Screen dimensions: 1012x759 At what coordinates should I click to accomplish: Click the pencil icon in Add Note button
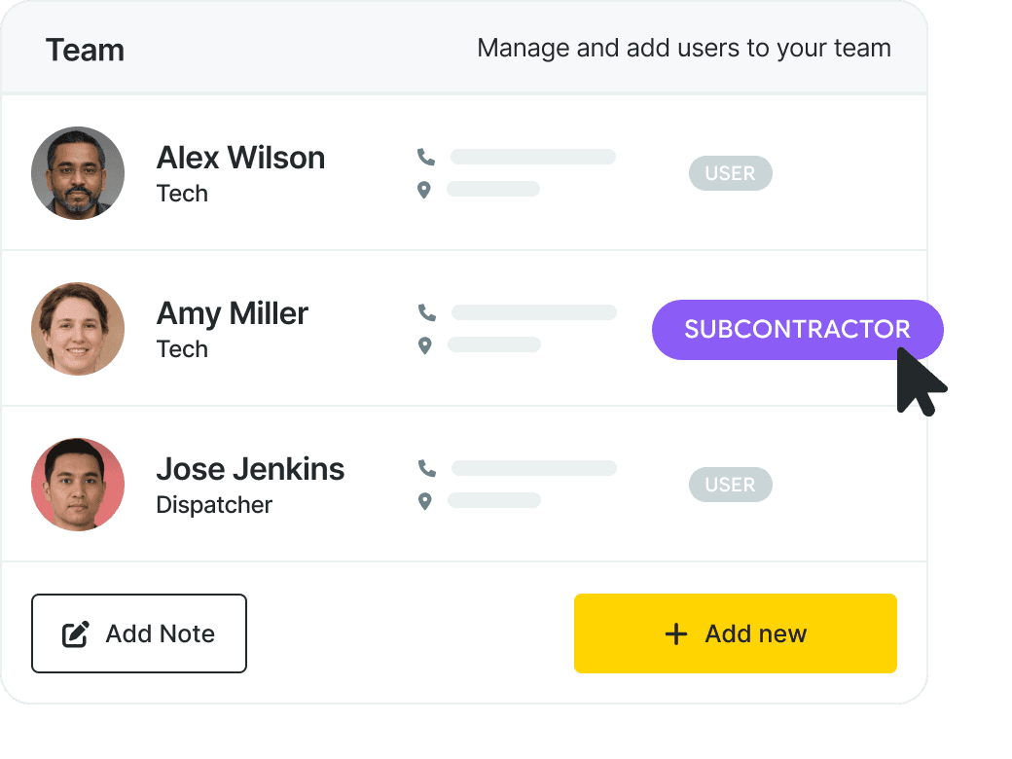tap(76, 633)
